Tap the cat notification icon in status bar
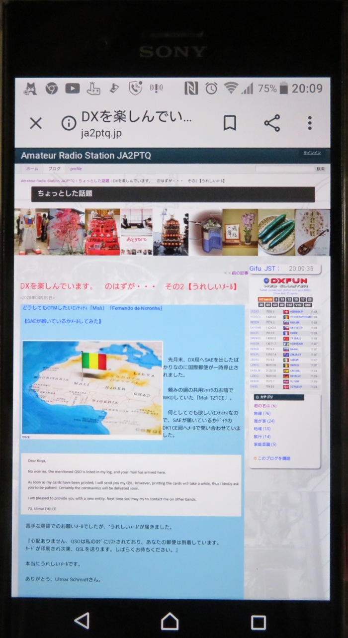This screenshot has width=348, height=638. tap(30, 89)
